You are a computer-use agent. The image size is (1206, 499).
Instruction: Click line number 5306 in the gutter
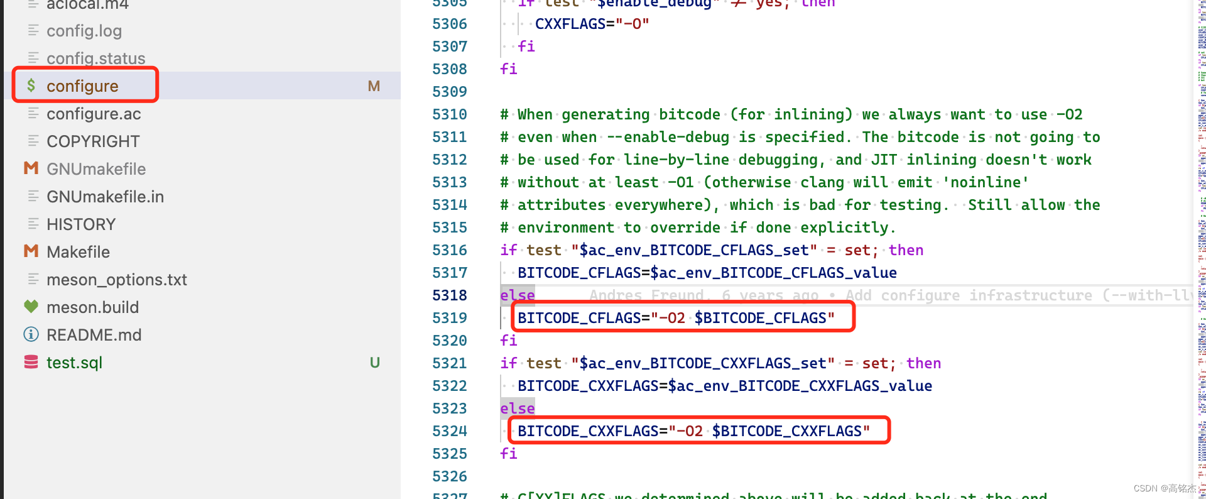pos(450,24)
